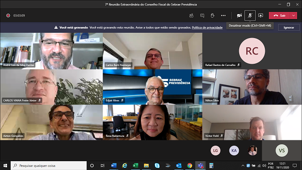Open the clock showing 12:21
This screenshot has width=302, height=170.
283,166
